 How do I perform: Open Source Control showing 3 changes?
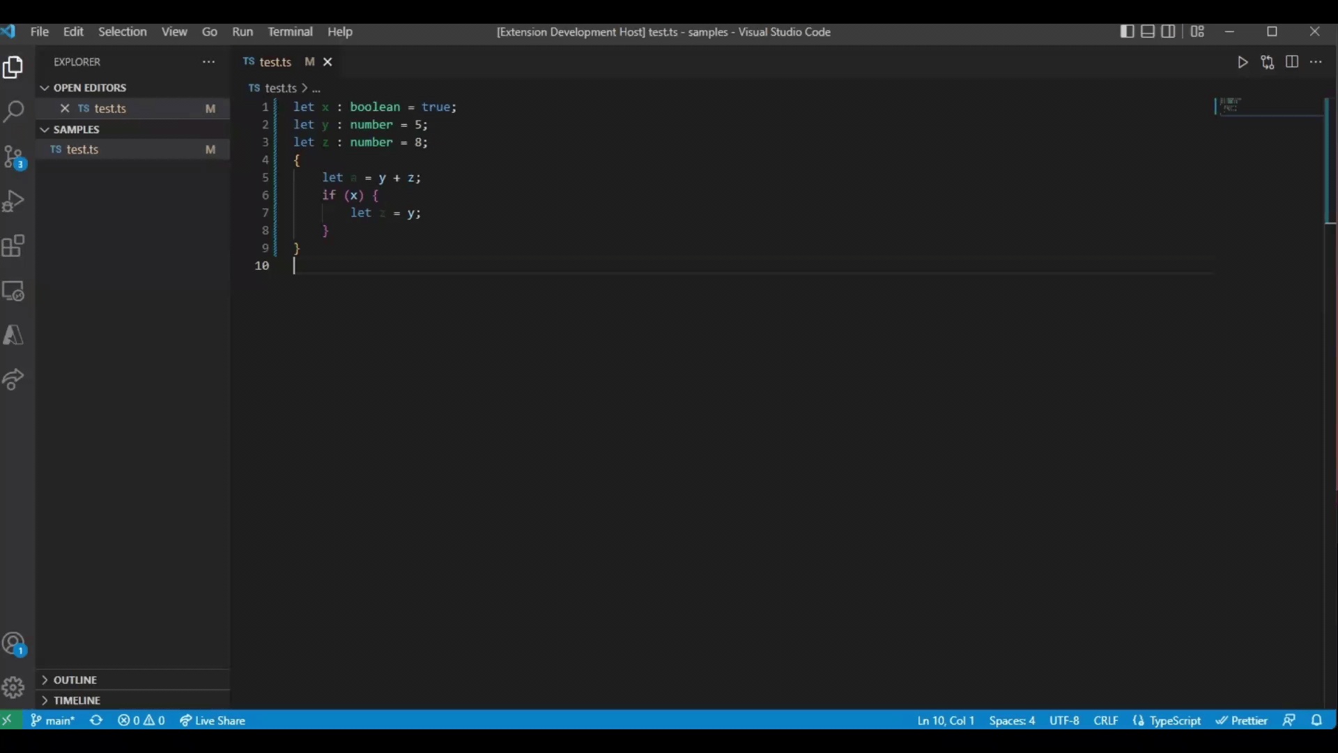(x=14, y=157)
